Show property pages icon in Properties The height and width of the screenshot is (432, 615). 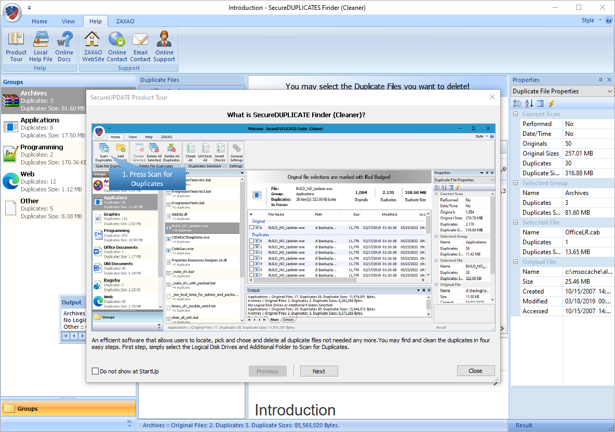tap(540, 103)
